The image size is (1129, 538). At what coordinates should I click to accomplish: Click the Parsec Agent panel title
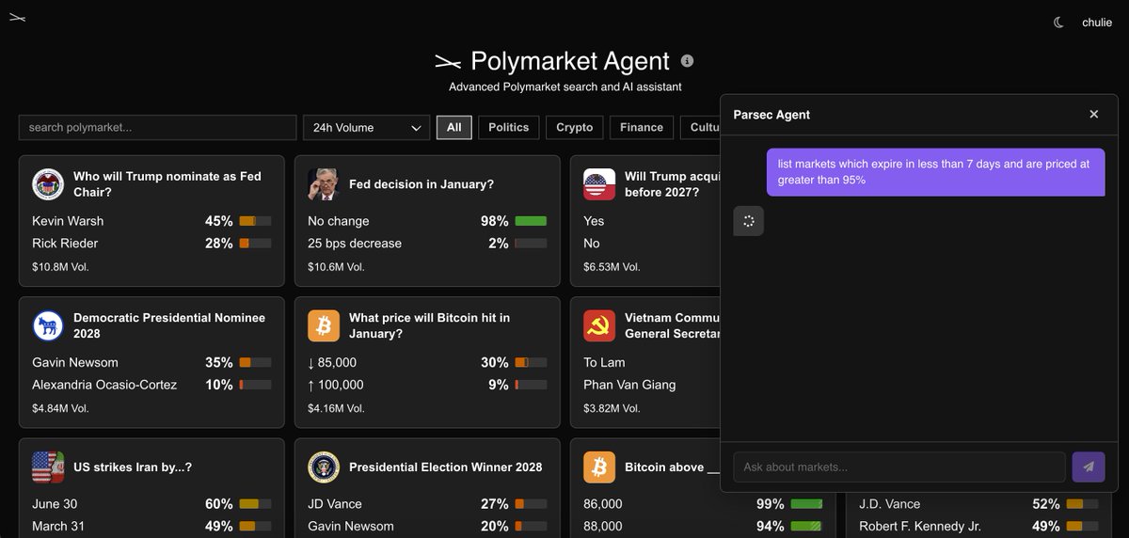771,114
